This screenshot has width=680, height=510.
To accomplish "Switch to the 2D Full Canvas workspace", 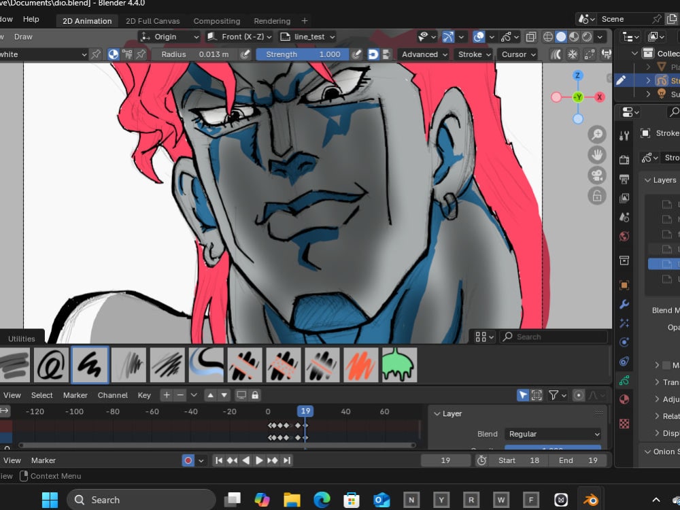I will pyautogui.click(x=152, y=21).
